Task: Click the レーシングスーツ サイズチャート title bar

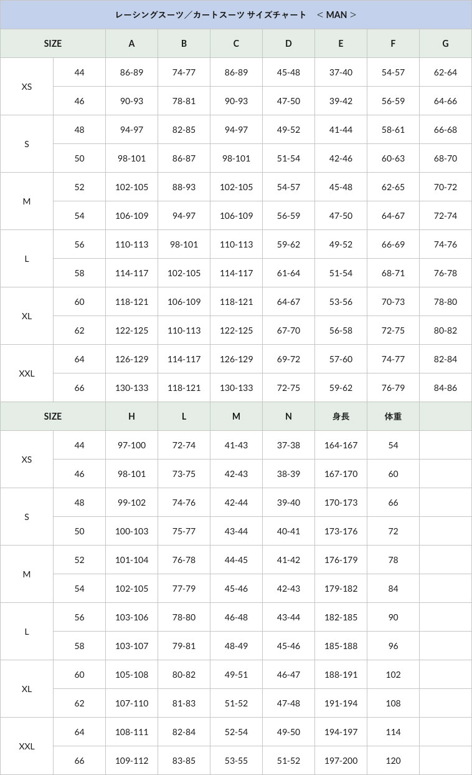Action: click(x=236, y=14)
